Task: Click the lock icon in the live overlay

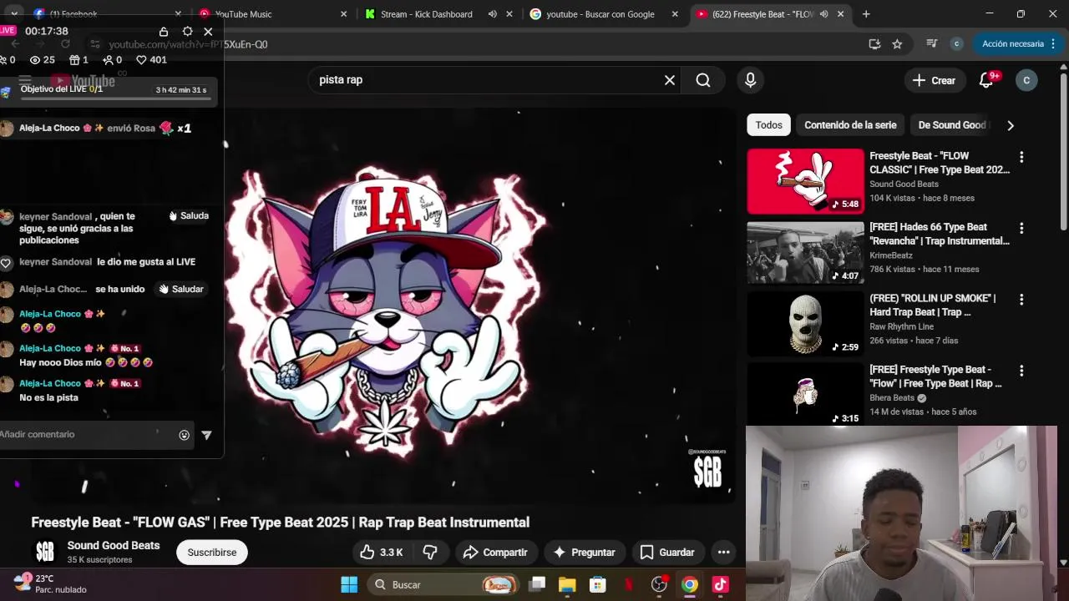Action: [x=164, y=32]
